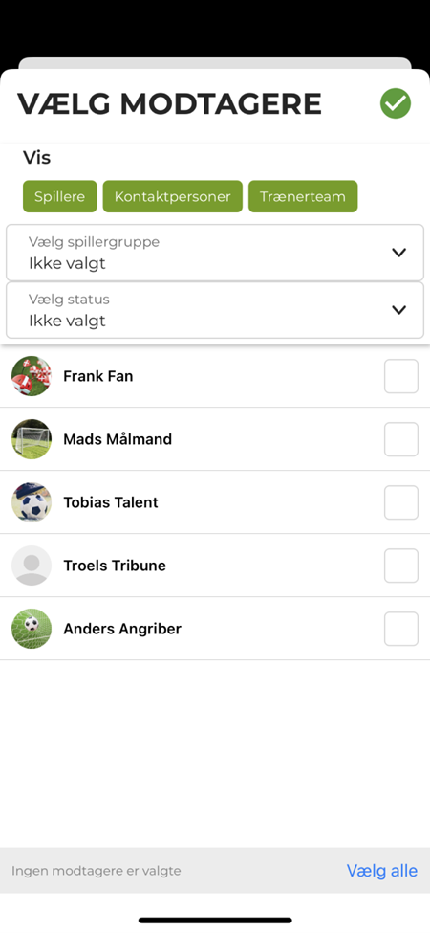Viewport: 430px width, 933px height.
Task: Tap Anders Angriber's avatar image
Action: point(32,629)
